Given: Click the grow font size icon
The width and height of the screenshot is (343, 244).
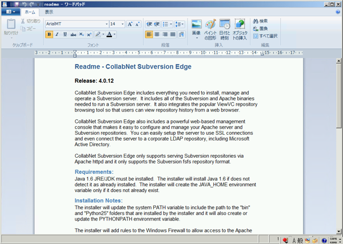Looking at the screenshot, I should (x=130, y=24).
